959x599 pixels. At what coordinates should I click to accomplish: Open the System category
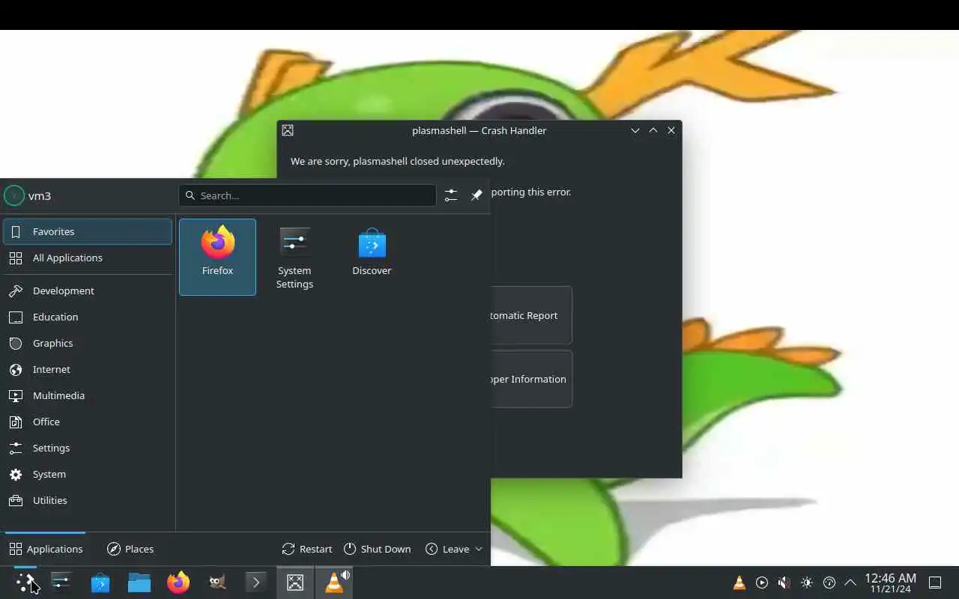88,474
